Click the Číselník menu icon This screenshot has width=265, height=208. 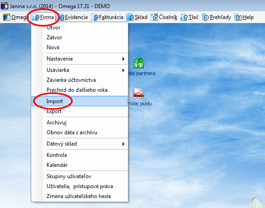point(154,17)
